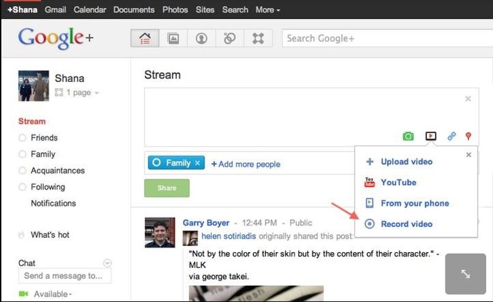493x302 pixels.
Task: Choose Upload video from the menu
Action: tap(406, 162)
